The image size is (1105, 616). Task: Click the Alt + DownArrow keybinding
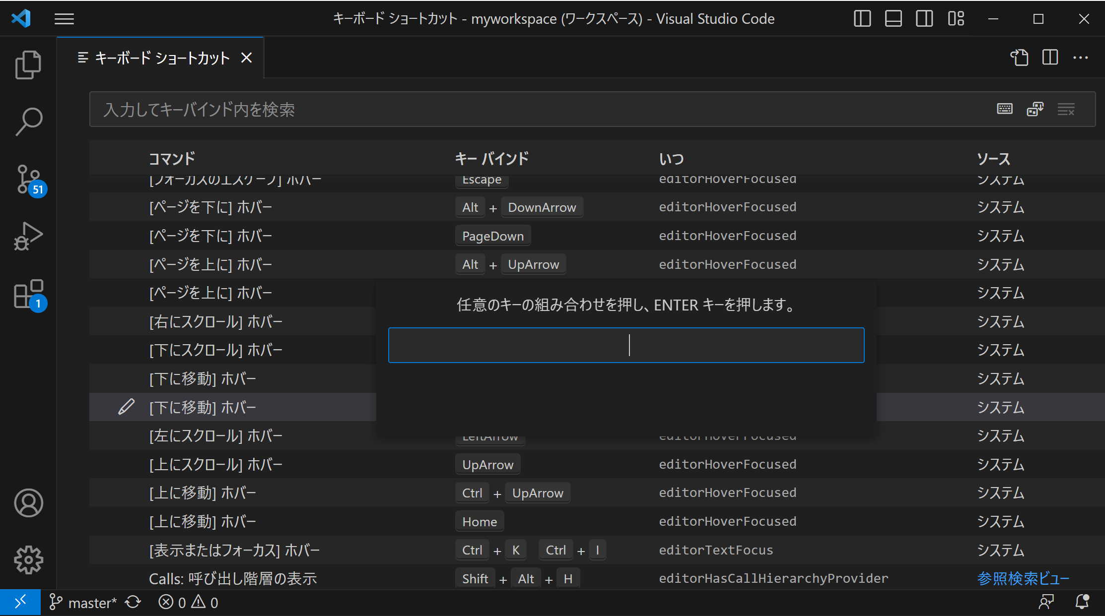(519, 207)
